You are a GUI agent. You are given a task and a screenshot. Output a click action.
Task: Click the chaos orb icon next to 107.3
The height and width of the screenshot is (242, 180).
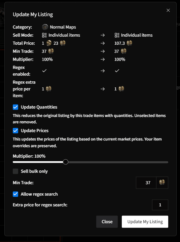(129, 43)
